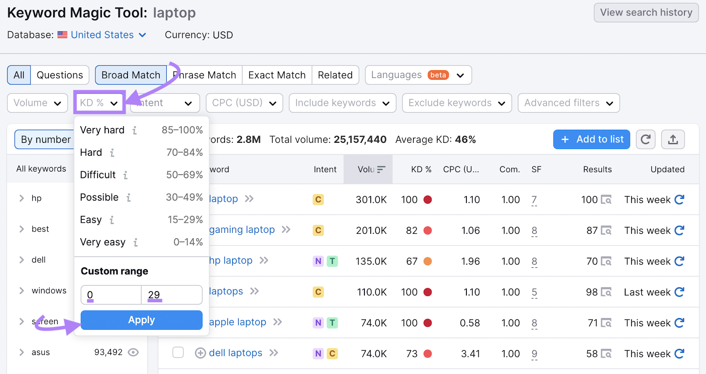Open the KD % filter dropdown
706x374 pixels.
click(99, 103)
